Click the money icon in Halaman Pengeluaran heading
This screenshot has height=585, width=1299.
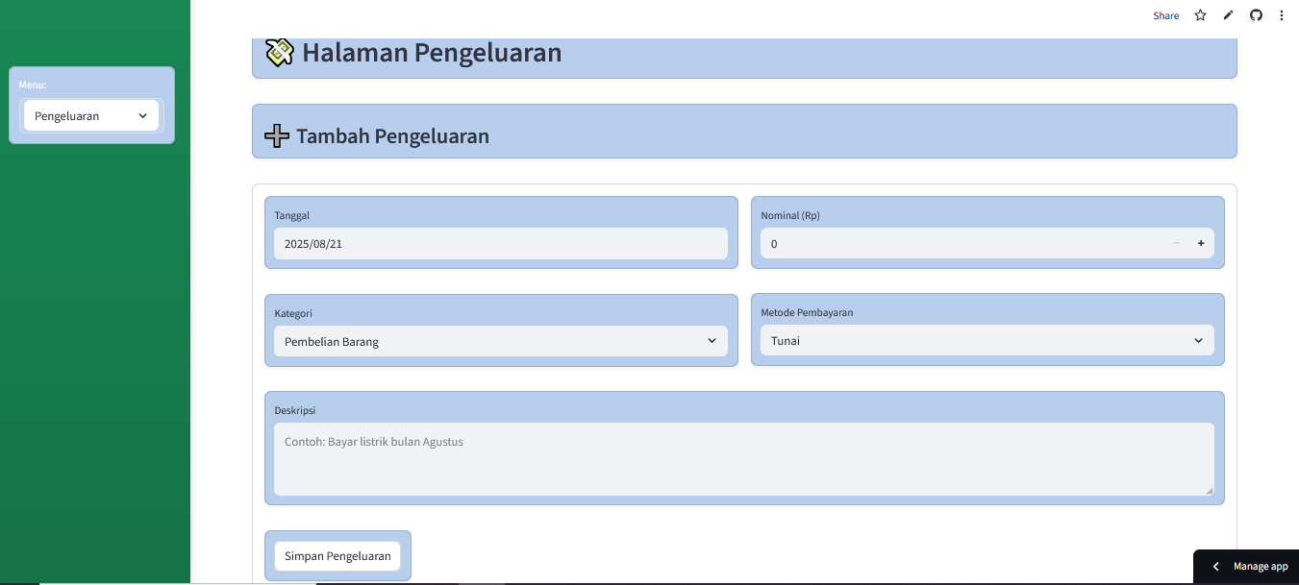[x=279, y=53]
